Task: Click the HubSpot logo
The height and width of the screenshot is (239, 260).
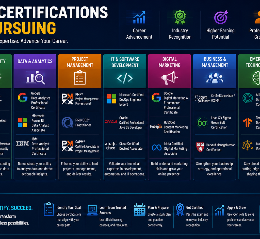Action: click(x=156, y=126)
